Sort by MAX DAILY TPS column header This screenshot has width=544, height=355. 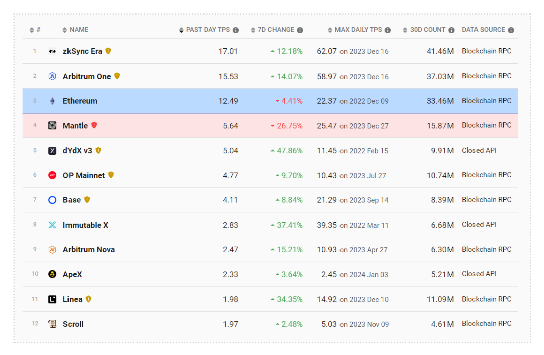[x=355, y=30]
